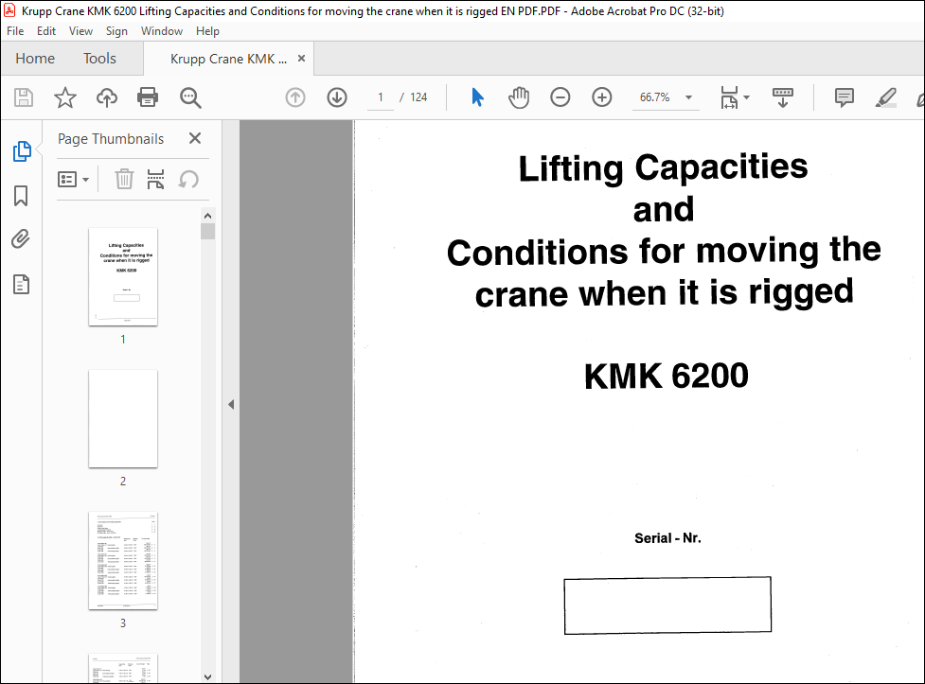925x684 pixels.
Task: Zoom out with minus button
Action: click(560, 97)
